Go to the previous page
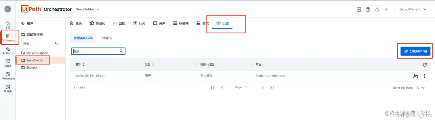Image resolution: width=435 pixels, height=120 pixels. [x=222, y=88]
